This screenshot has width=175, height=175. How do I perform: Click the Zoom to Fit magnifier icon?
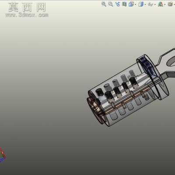pyautogui.click(x=104, y=4)
